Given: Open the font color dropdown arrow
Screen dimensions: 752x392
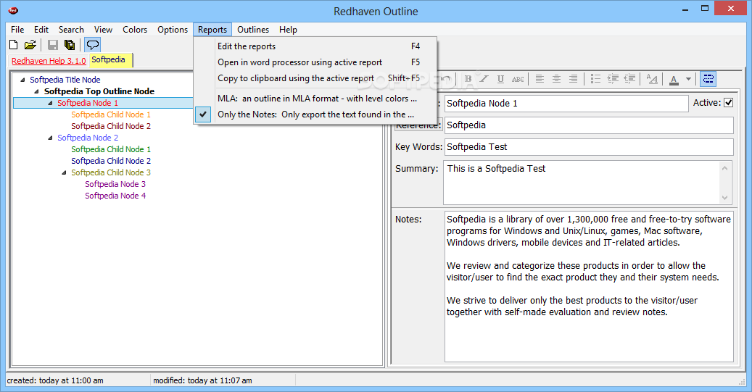Looking at the screenshot, I should pyautogui.click(x=689, y=79).
